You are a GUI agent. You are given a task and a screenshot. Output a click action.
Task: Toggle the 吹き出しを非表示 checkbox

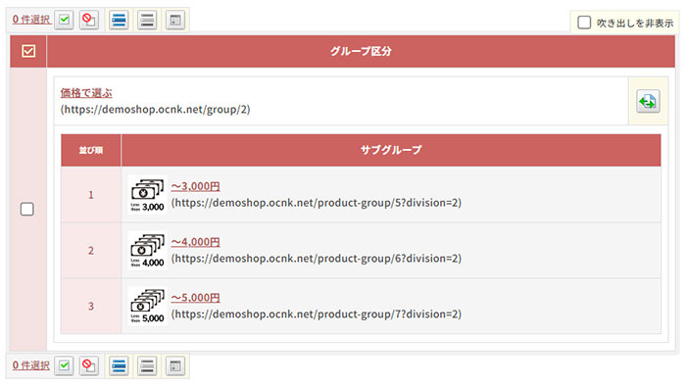click(584, 23)
